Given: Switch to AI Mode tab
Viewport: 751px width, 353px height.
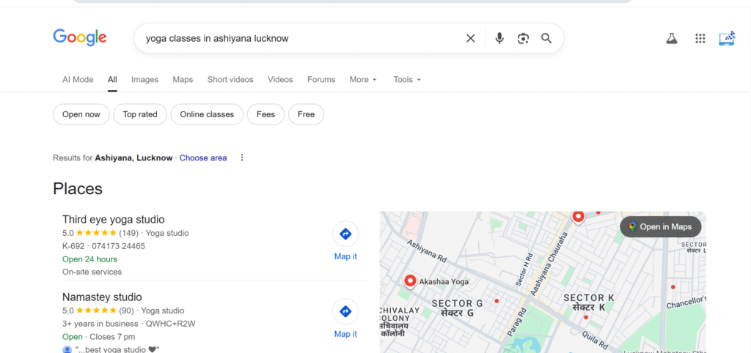Looking at the screenshot, I should 78,80.
